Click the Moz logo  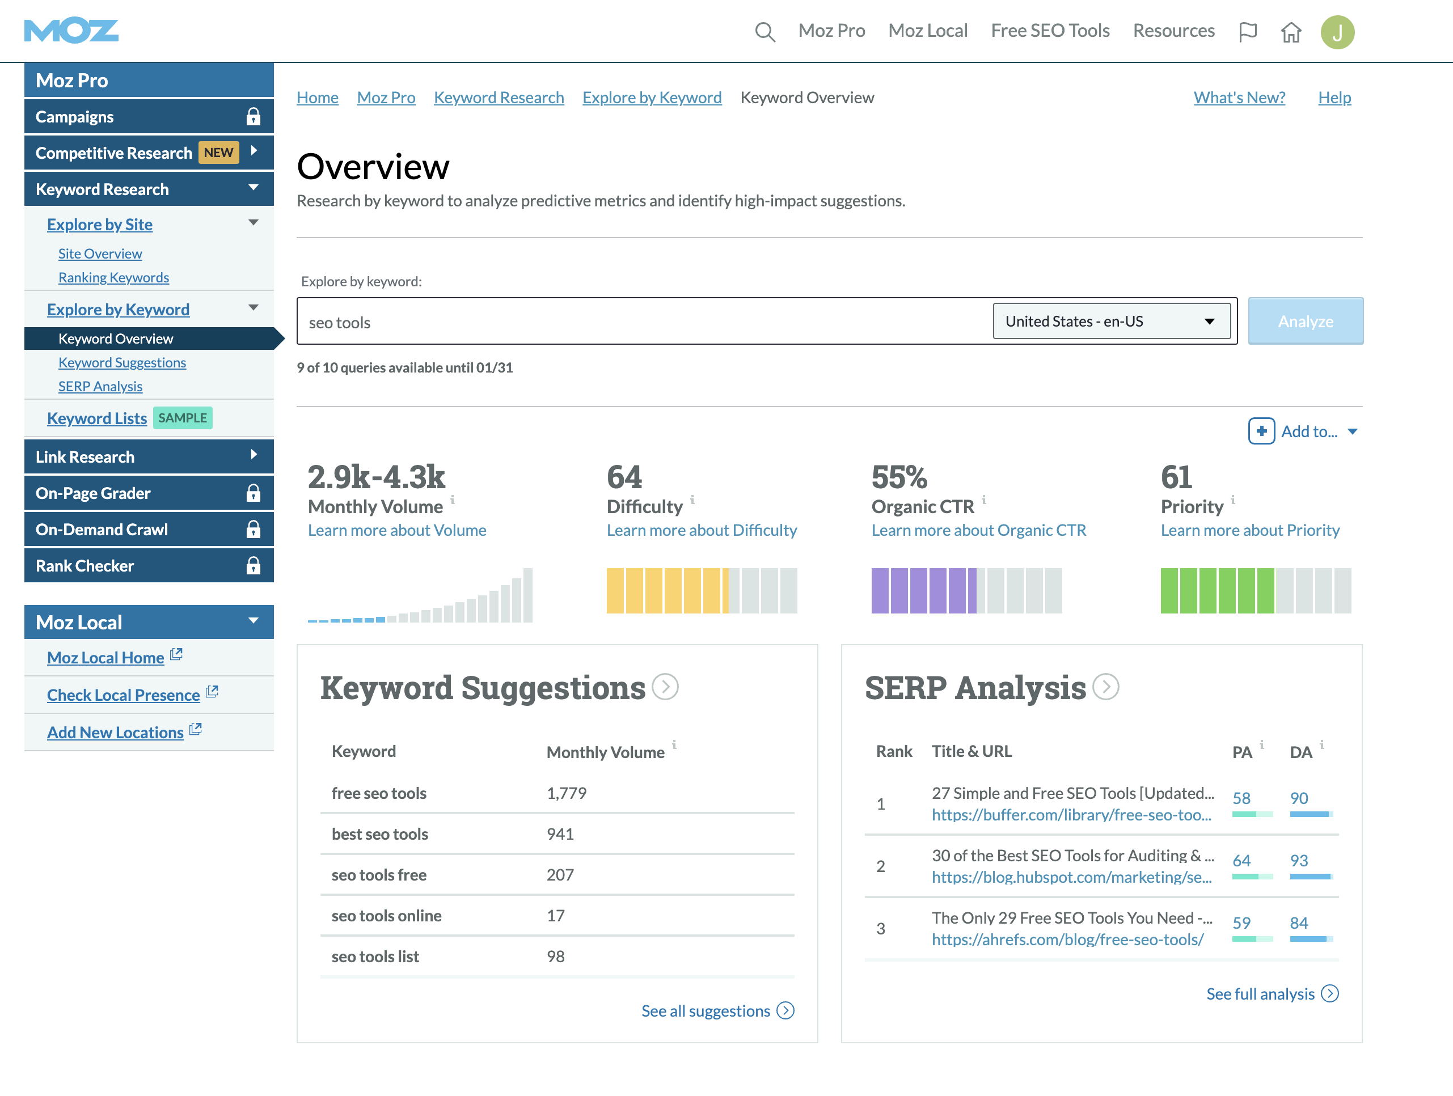[71, 29]
